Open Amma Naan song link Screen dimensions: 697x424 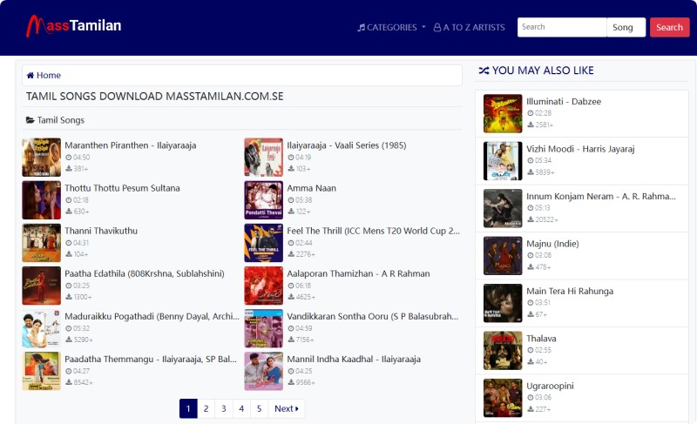[311, 188]
